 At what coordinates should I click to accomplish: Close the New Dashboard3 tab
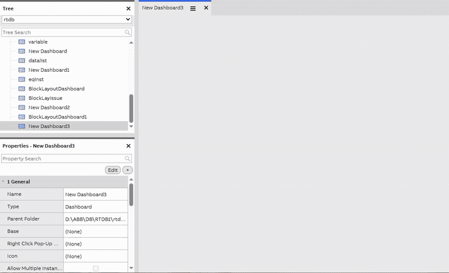[x=206, y=8]
